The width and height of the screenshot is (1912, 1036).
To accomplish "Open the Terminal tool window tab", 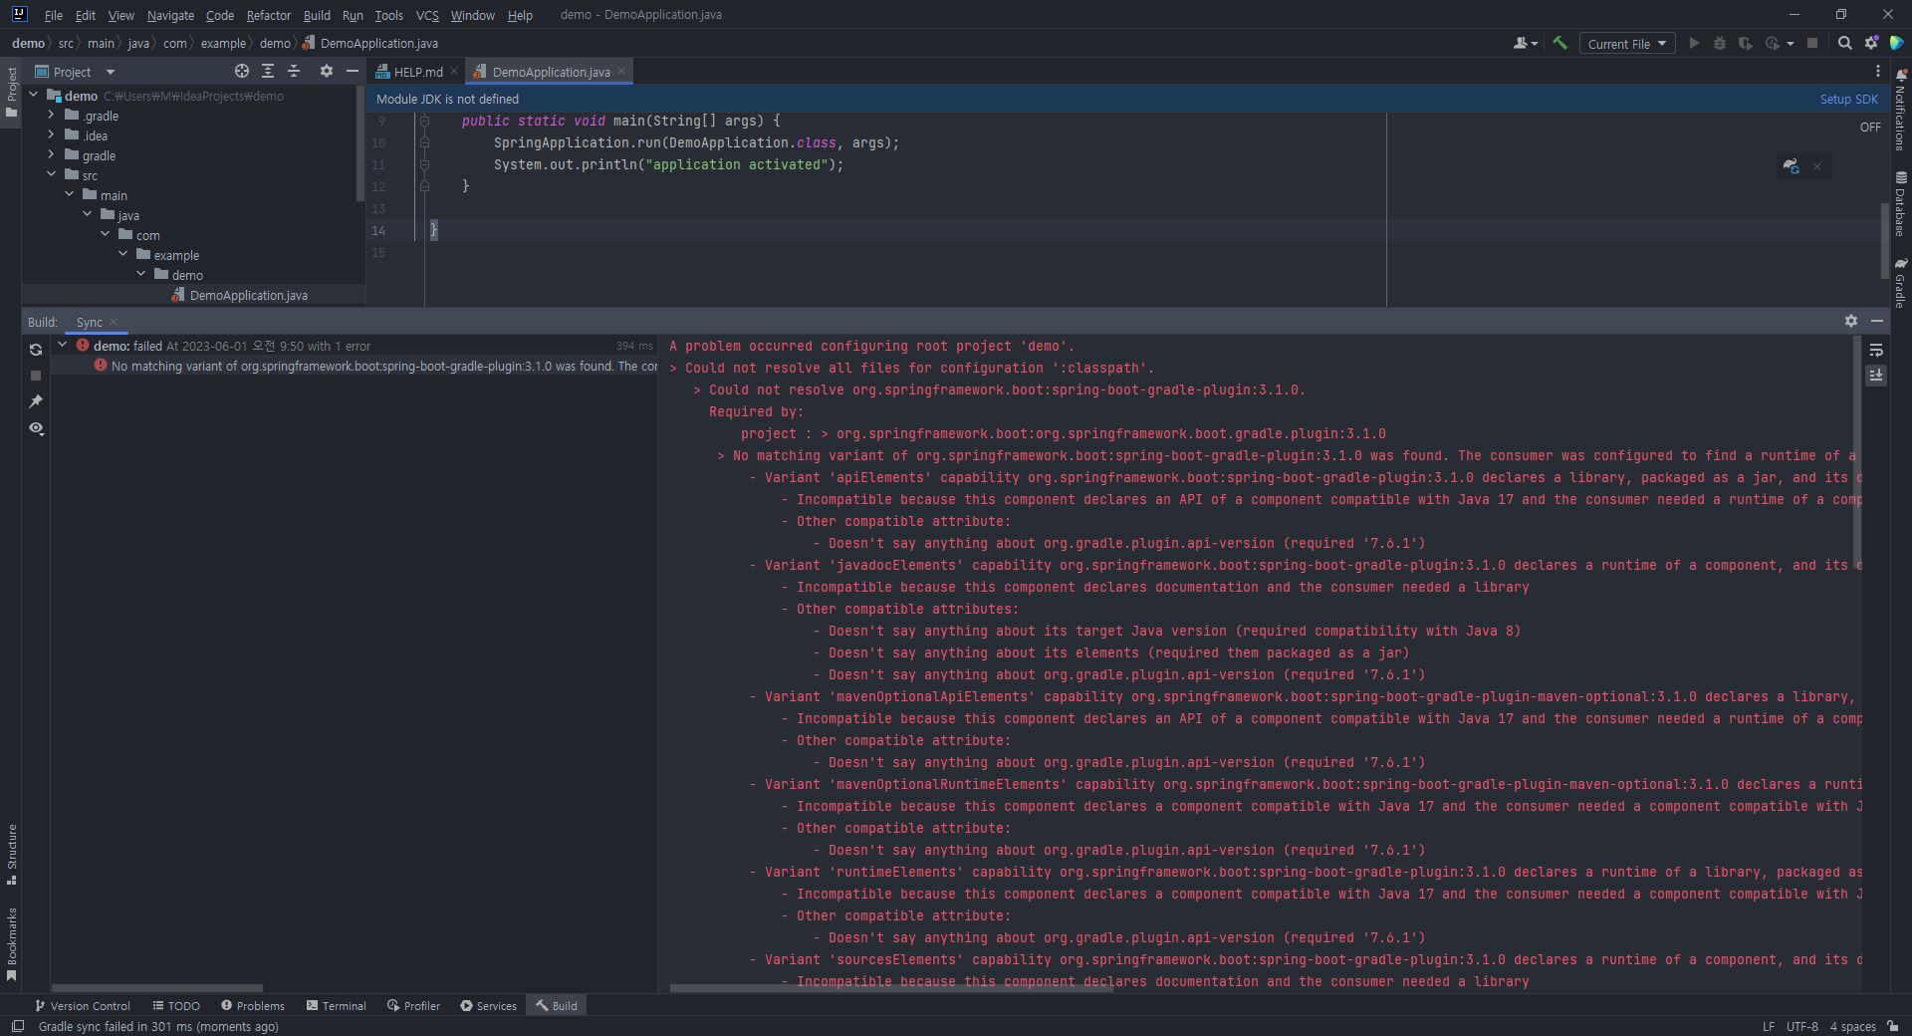I will coord(336,1006).
